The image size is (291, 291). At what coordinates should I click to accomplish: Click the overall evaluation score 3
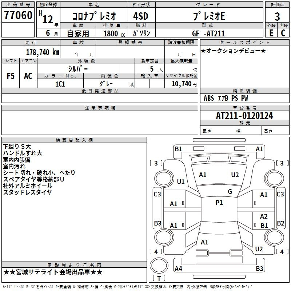(277, 16)
